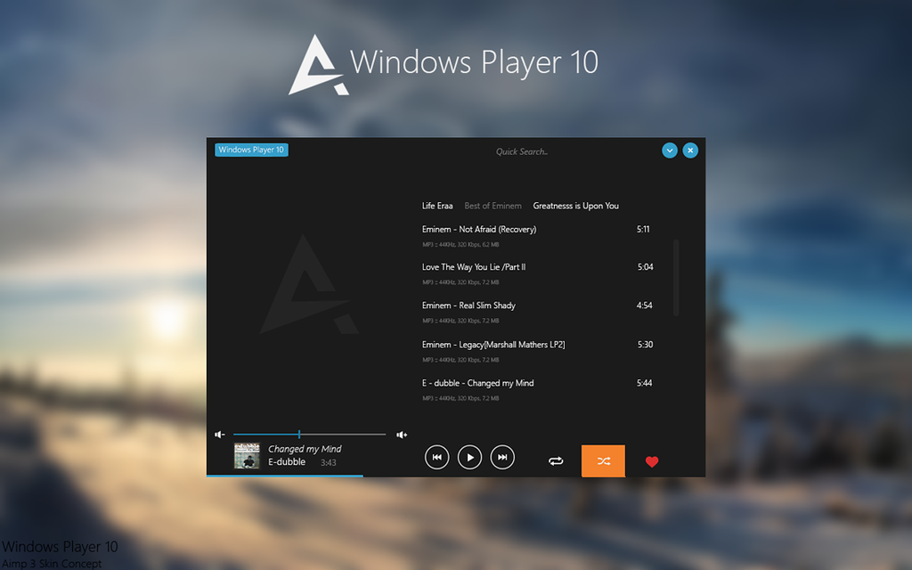Lower volume with the volume-down icon
This screenshot has width=912, height=570.
point(219,435)
